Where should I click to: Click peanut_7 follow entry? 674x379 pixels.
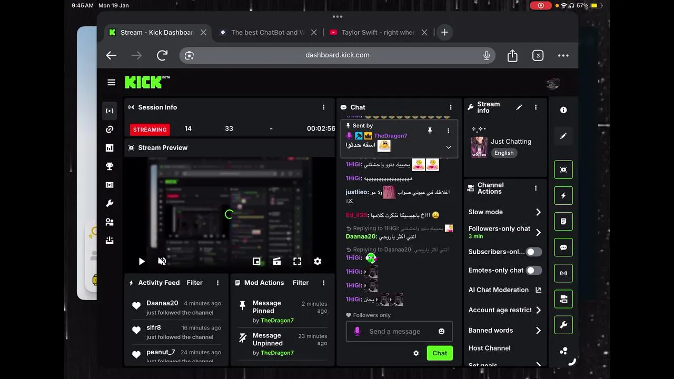pyautogui.click(x=176, y=356)
